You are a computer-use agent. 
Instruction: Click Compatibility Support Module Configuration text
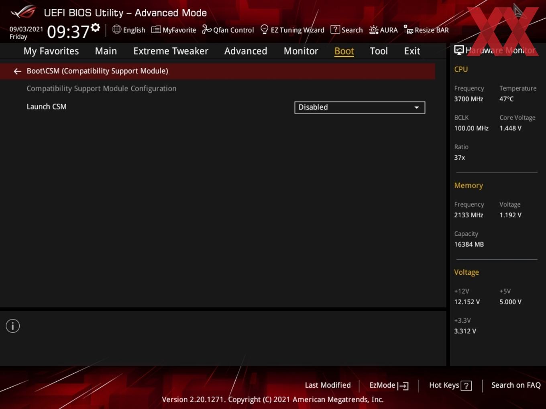click(x=102, y=89)
